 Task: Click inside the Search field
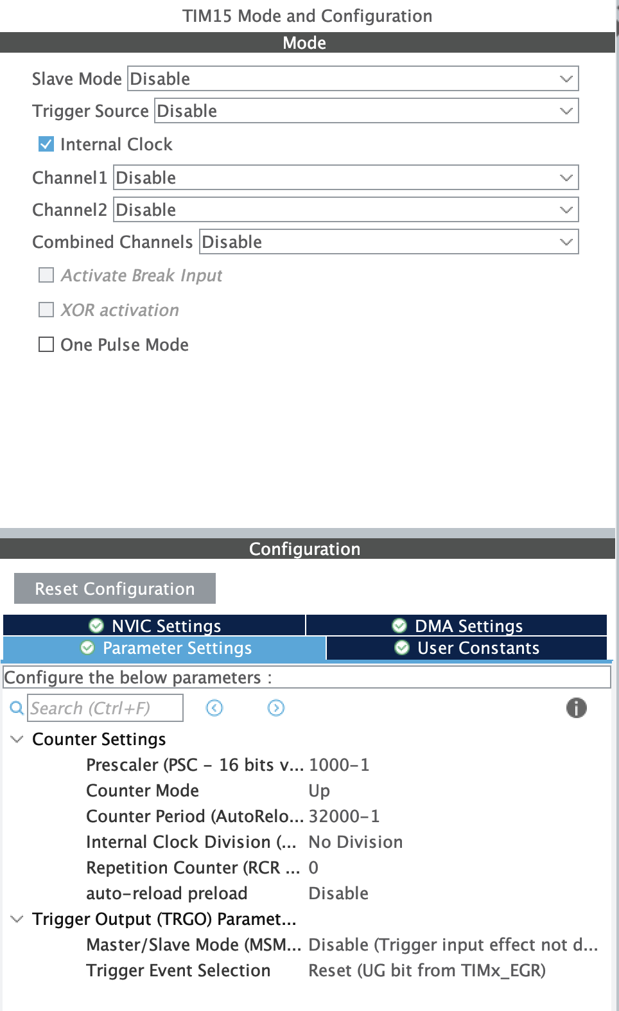pos(105,708)
